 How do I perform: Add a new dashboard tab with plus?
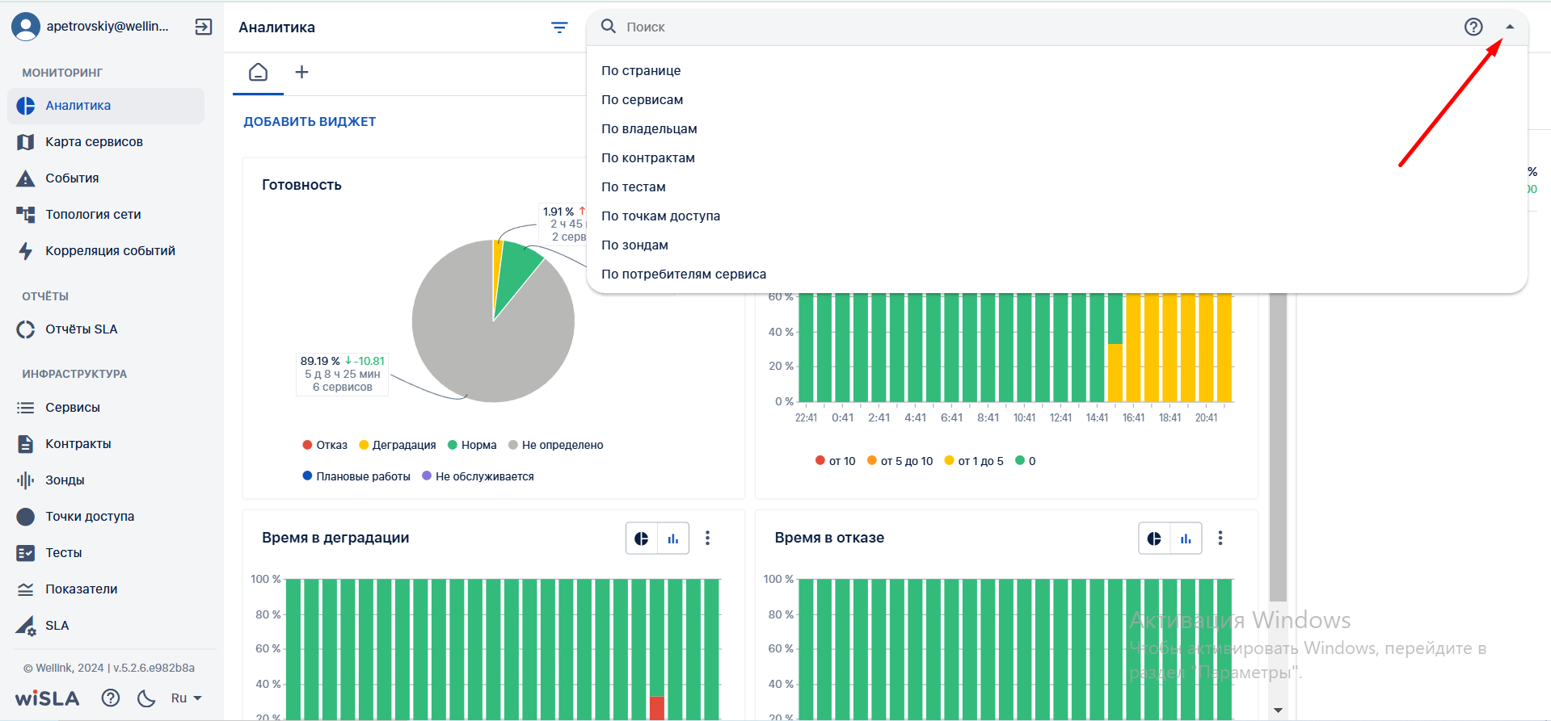pos(301,73)
